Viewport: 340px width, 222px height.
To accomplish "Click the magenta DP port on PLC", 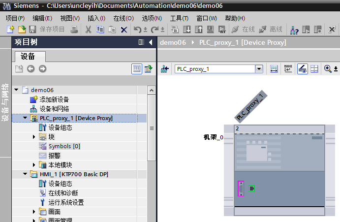I will 241,189.
